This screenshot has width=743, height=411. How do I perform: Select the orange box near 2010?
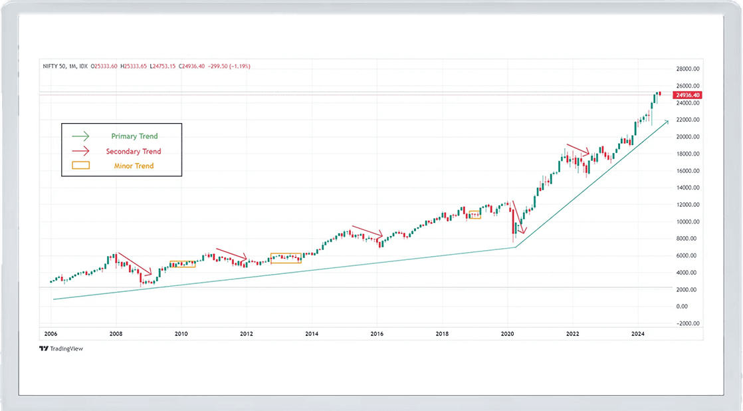(183, 264)
